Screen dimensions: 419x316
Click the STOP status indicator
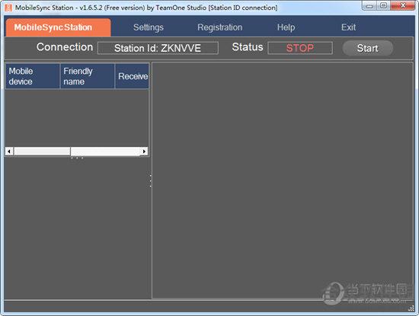click(300, 48)
